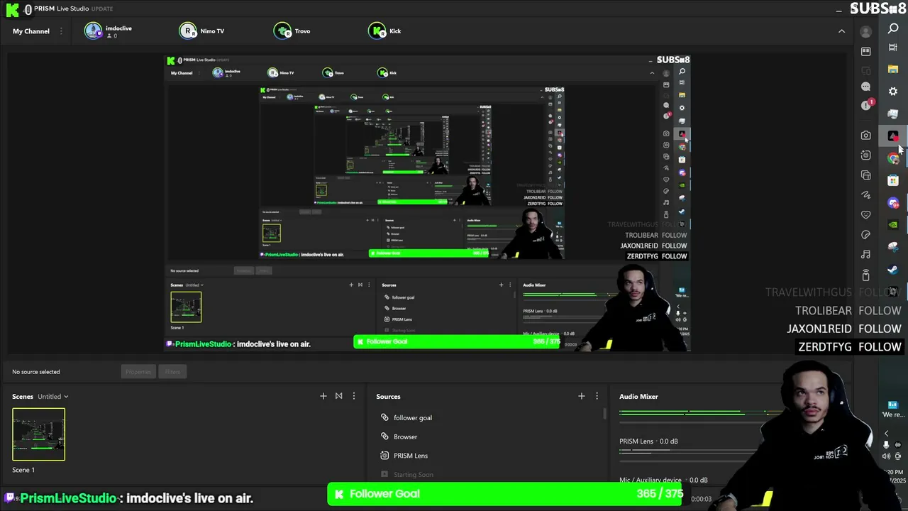Open the multi-device icon in PRISM sidebar
The height and width of the screenshot is (511, 908).
[x=865, y=70]
